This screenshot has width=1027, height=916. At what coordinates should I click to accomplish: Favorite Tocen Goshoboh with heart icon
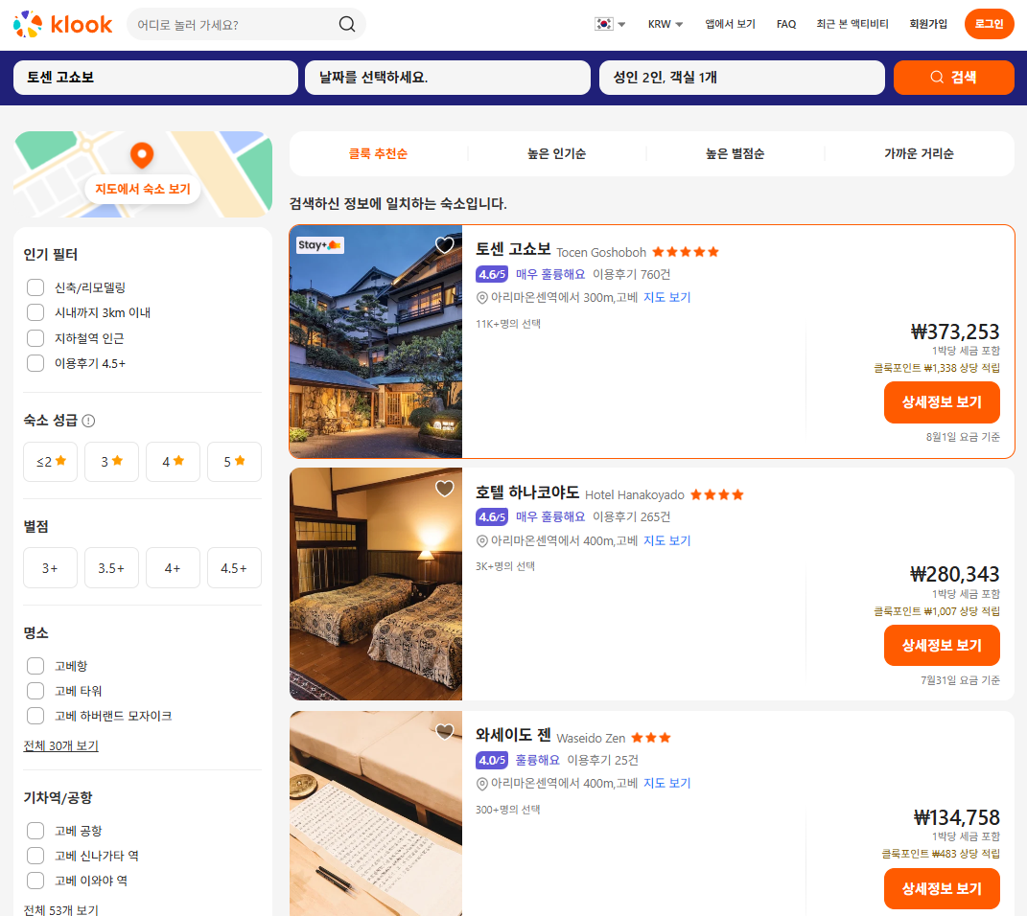click(x=445, y=245)
